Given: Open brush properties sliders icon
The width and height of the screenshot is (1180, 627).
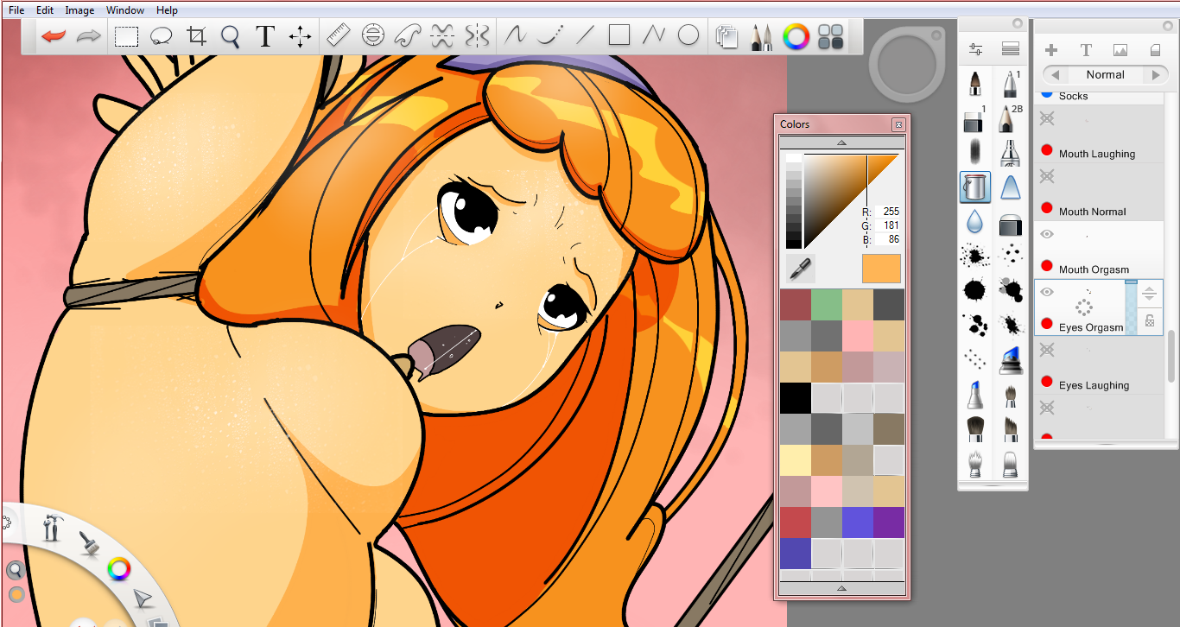Looking at the screenshot, I should pyautogui.click(x=976, y=49).
